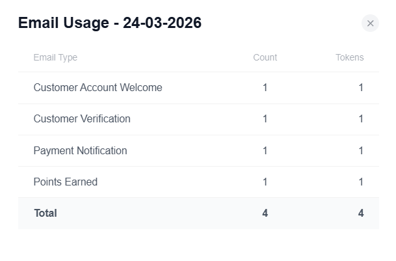Select the Points Earned row label

[x=65, y=182]
